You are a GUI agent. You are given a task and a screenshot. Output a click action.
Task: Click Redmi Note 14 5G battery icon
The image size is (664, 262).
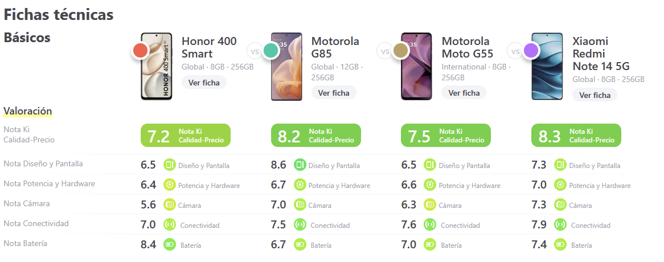pos(560,245)
